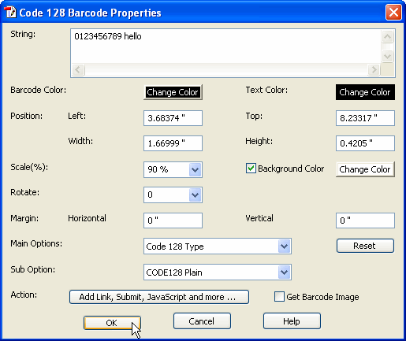Viewport: 406px width, 341px height.
Task: Click String box scroll down arrow
Action: tap(387, 56)
